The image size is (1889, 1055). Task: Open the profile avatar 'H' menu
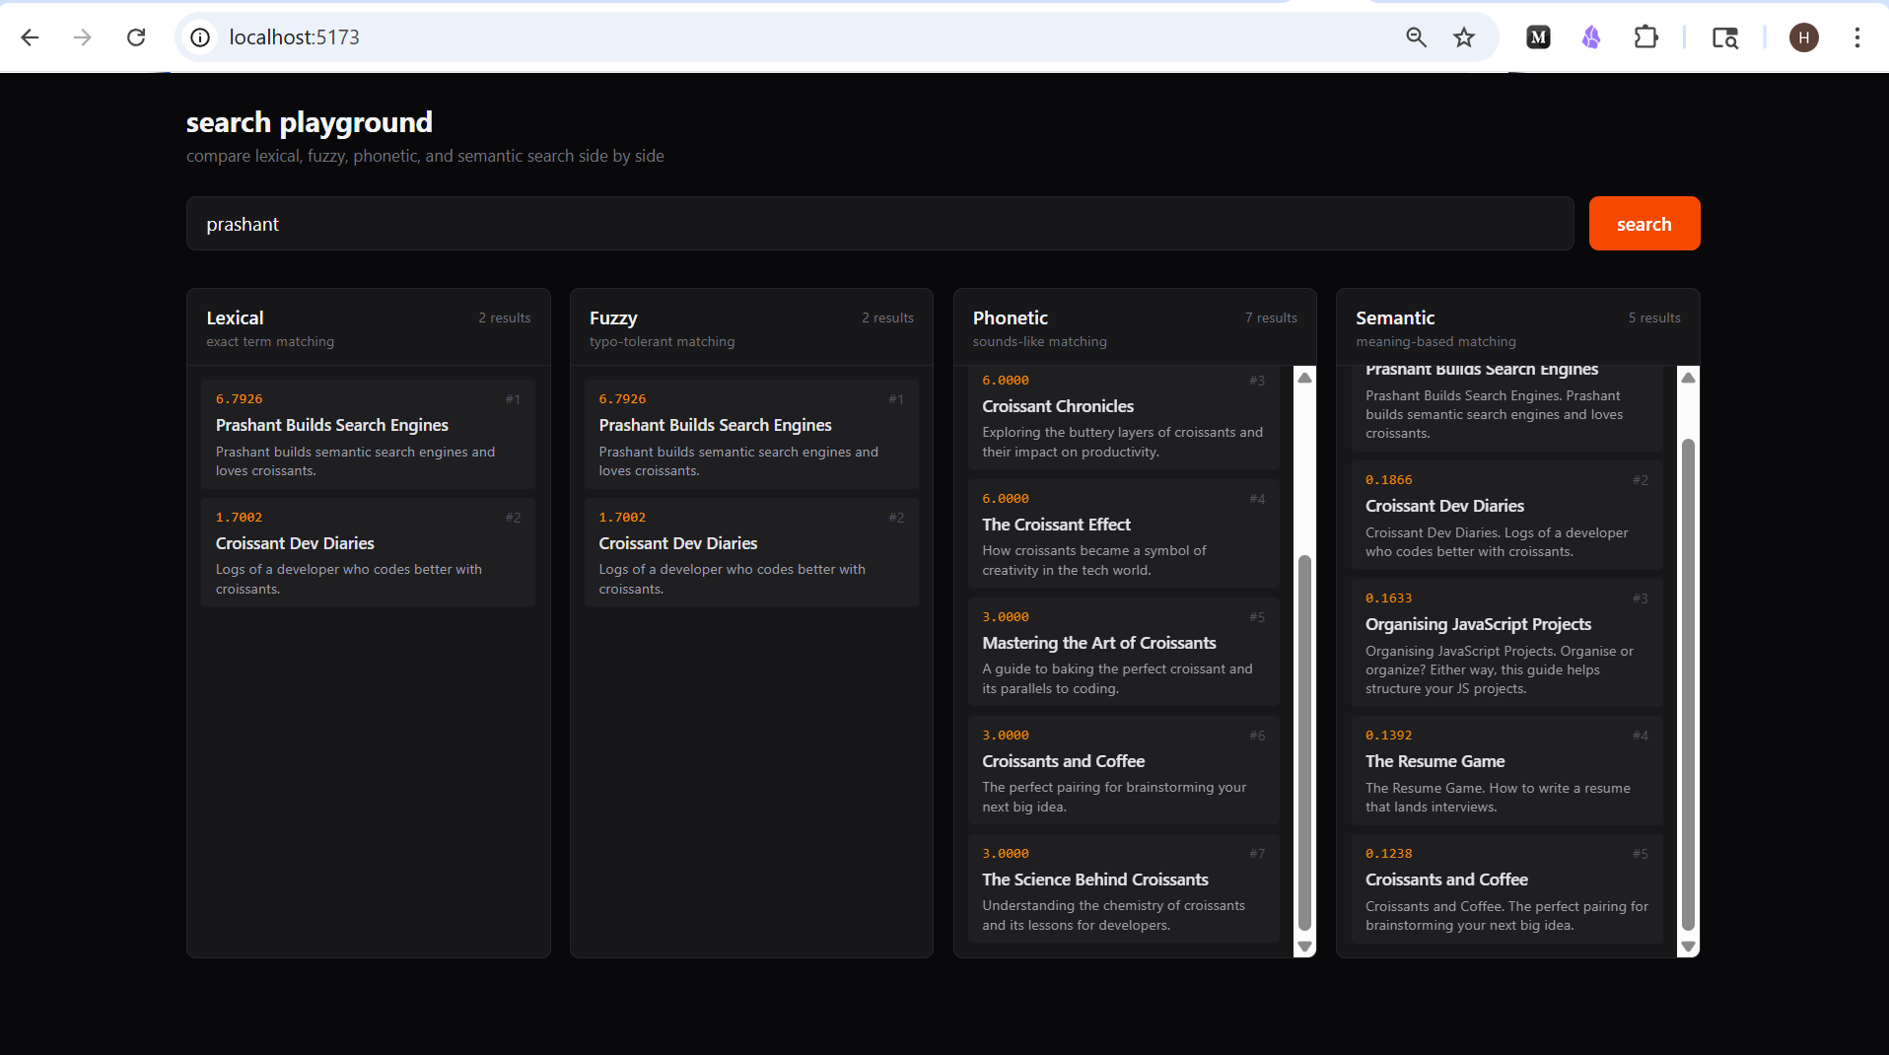[x=1803, y=37]
